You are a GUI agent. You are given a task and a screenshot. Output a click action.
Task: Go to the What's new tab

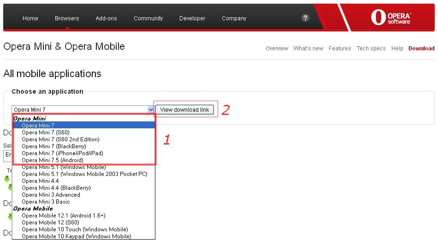pos(308,48)
